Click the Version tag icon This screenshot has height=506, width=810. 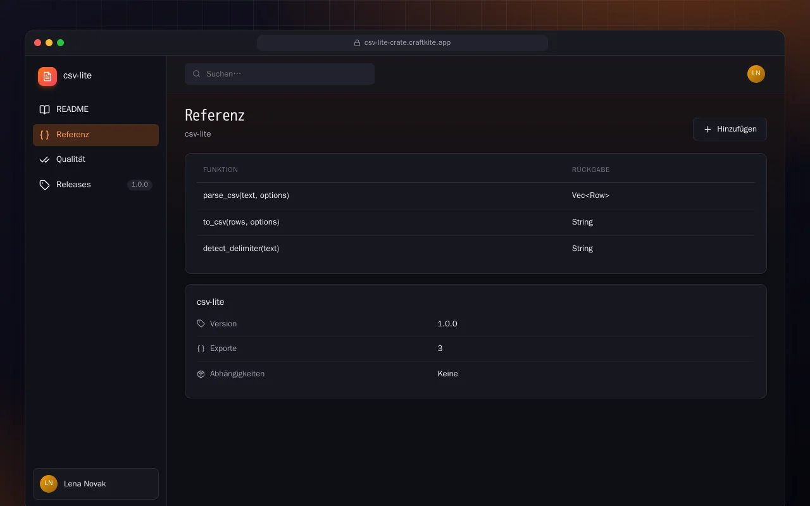(201, 324)
